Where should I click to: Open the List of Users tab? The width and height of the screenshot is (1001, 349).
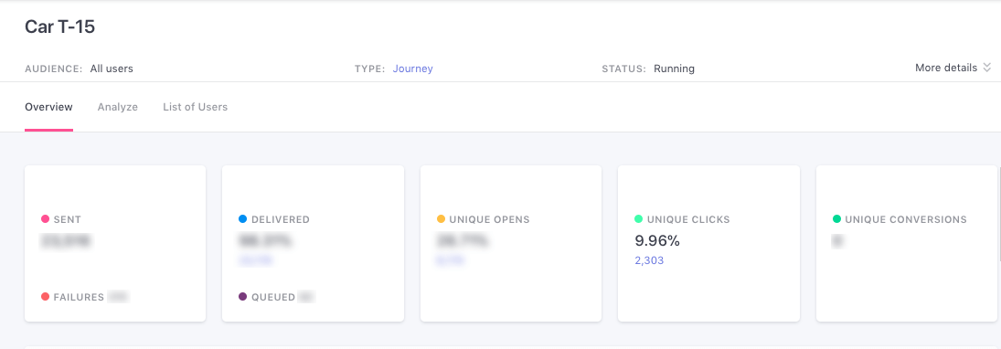coord(196,107)
